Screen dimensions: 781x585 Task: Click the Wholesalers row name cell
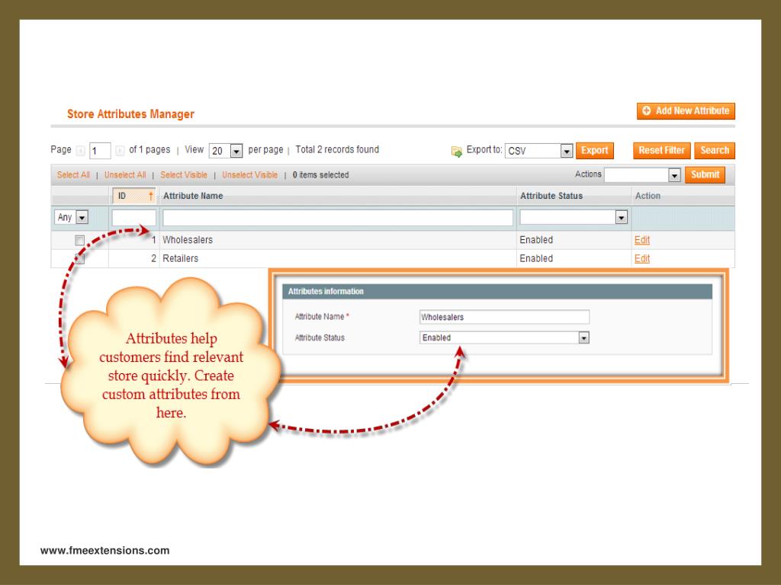coord(338,240)
